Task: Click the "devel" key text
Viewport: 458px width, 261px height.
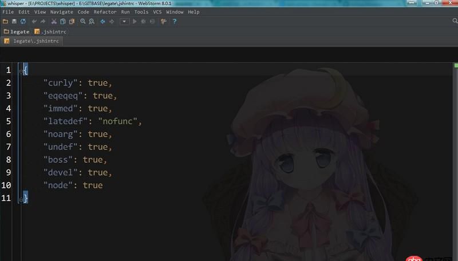Action: [x=61, y=172]
